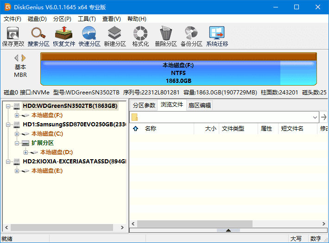Select the 本地磁盘(C:) tree entry
Image resolution: width=329 pixels, height=243 pixels.
coord(47,134)
